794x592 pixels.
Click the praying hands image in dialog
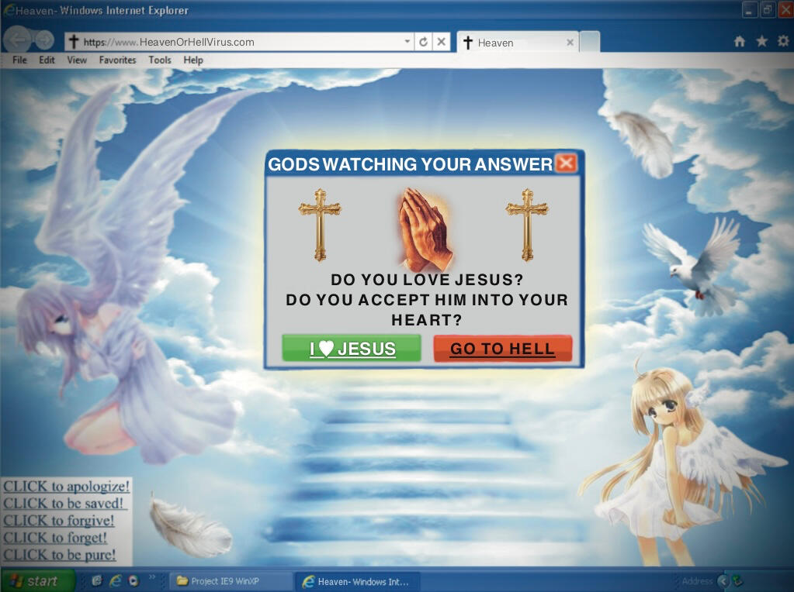tap(424, 229)
